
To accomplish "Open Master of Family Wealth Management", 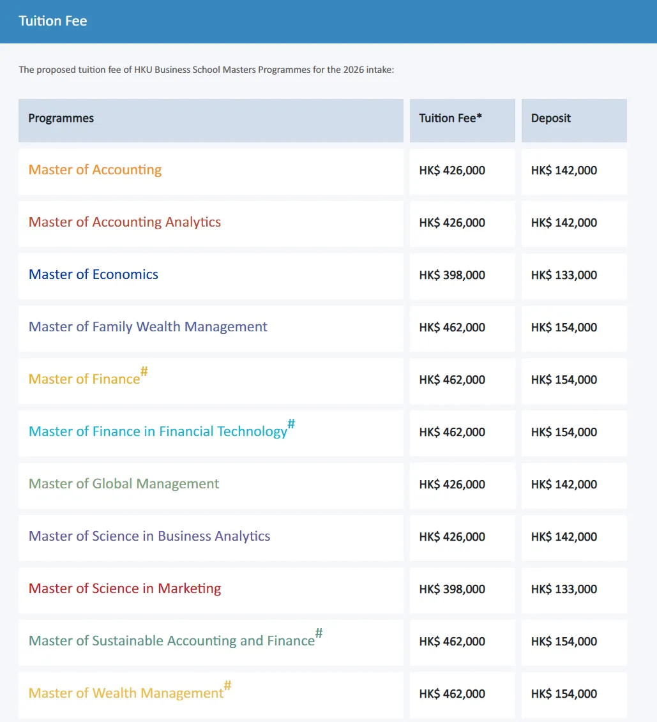I will click(148, 327).
